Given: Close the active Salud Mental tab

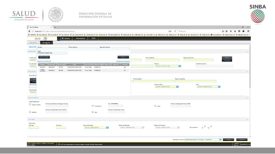Looking at the screenshot, I should coord(52,42).
